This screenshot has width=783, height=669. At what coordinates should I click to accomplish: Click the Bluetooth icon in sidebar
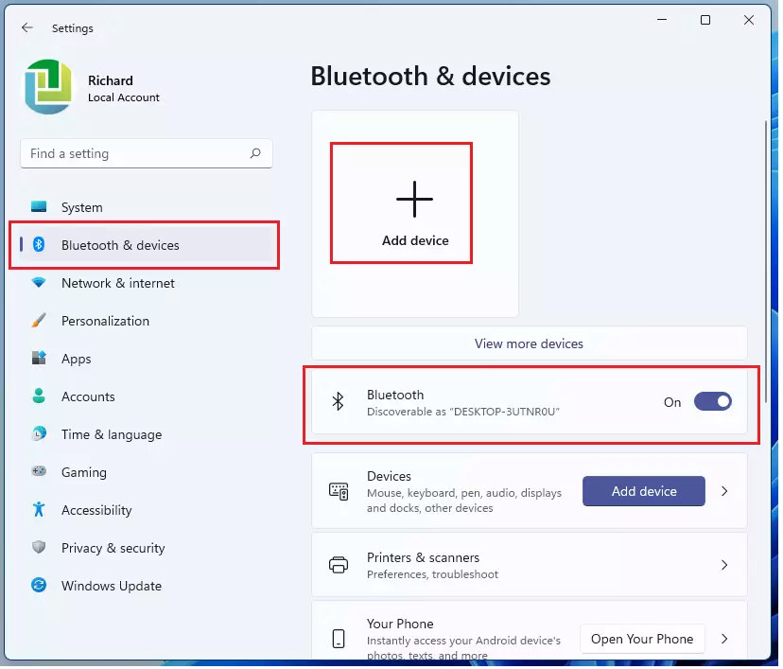point(39,246)
